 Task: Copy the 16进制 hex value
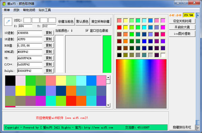(49, 39)
